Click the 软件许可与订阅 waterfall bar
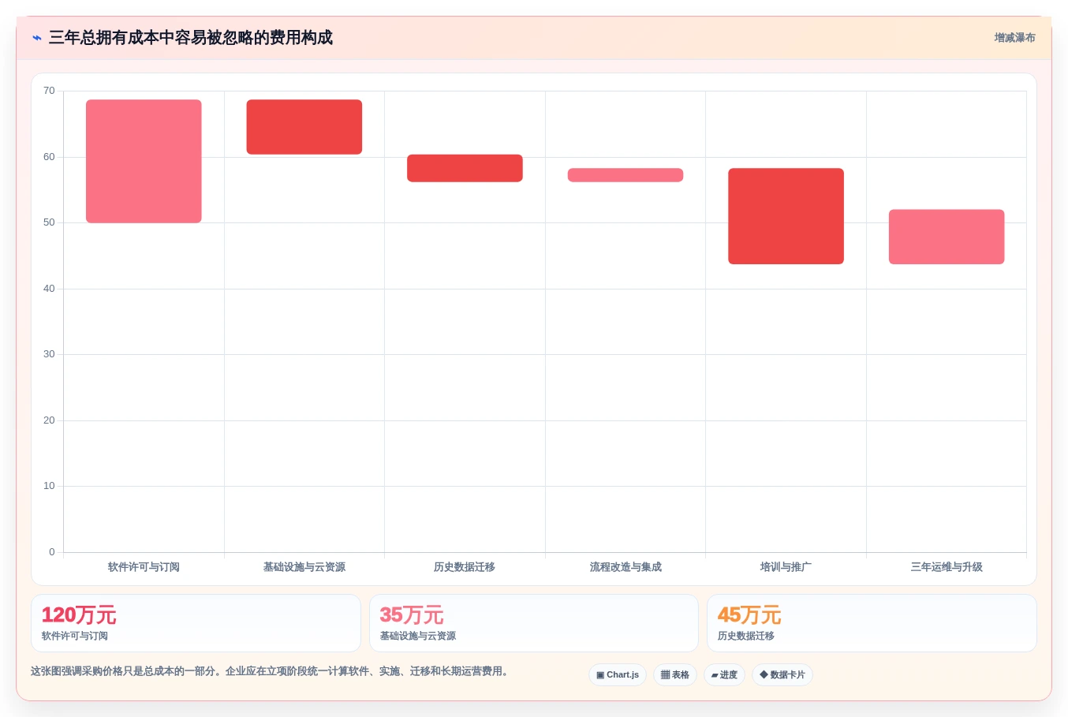1068x717 pixels. coord(144,161)
